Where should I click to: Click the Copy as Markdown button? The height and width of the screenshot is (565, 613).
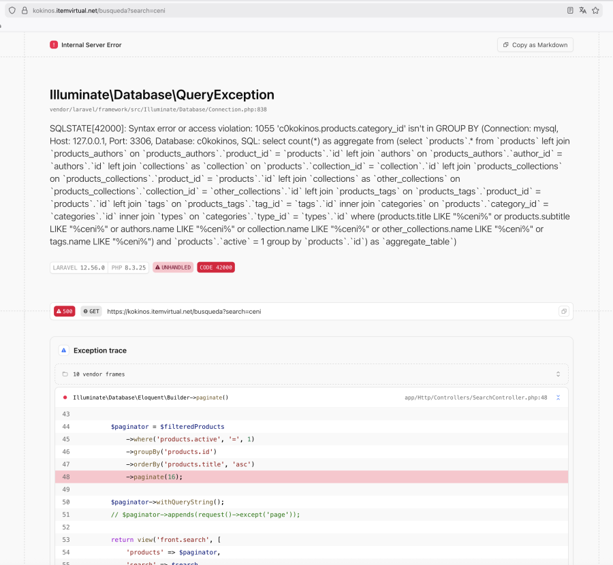click(x=535, y=45)
